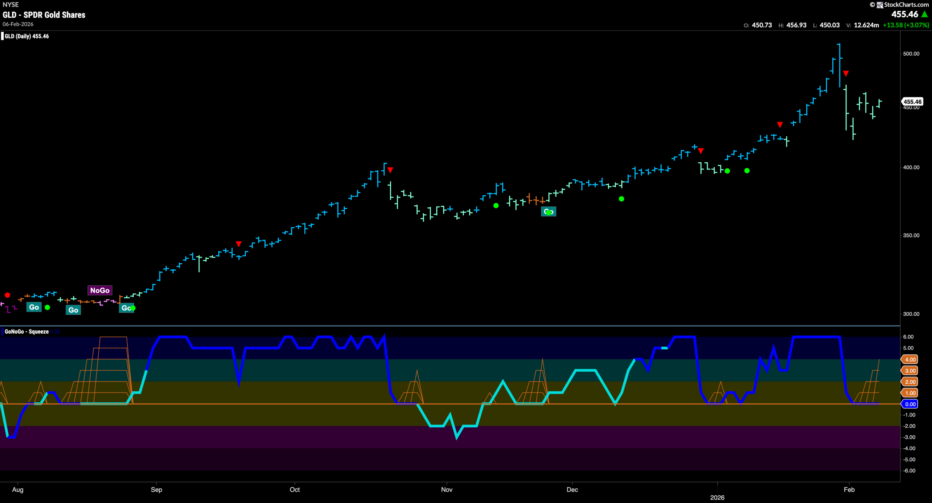
Task: Click the GLD (Daily) 455.46 legend
Action: coord(27,36)
